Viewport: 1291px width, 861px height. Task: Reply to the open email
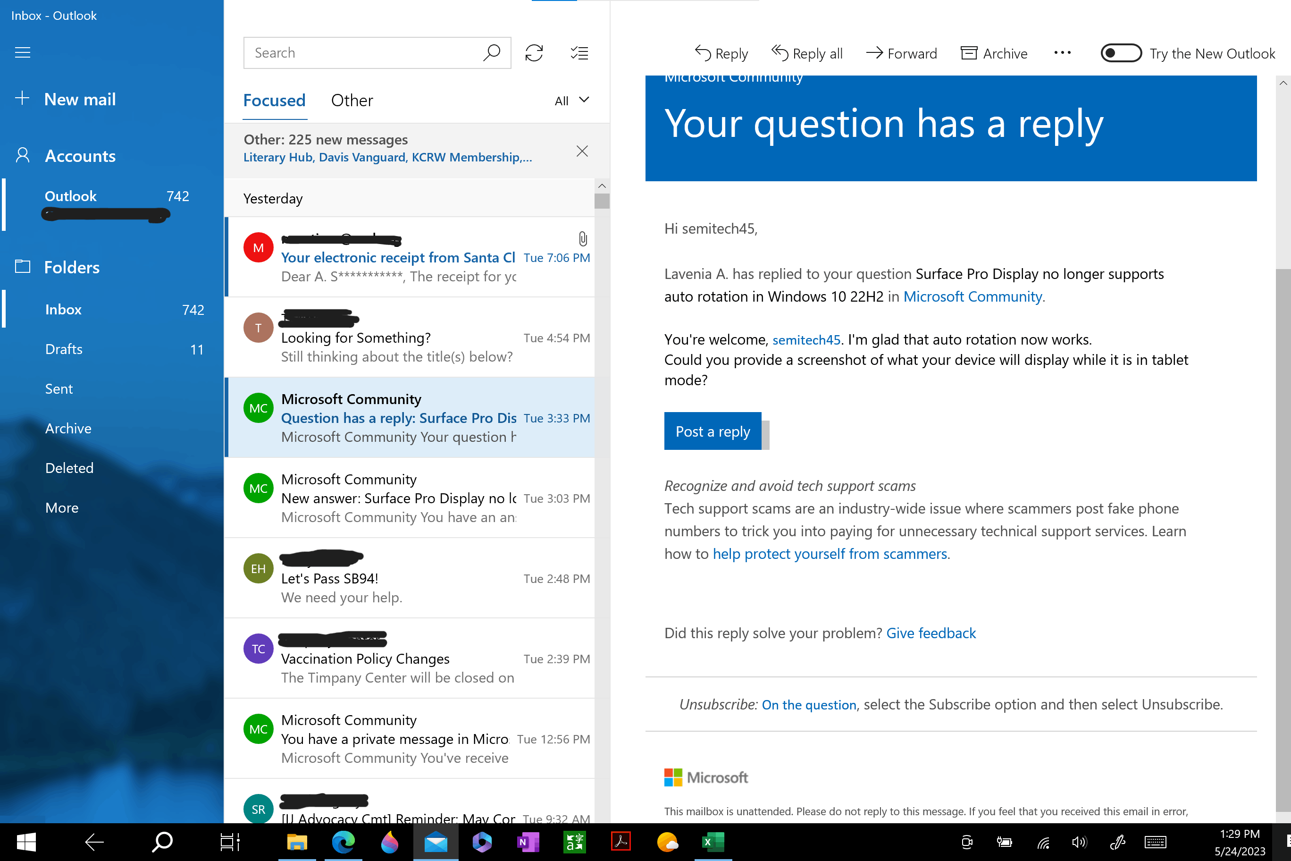pyautogui.click(x=721, y=53)
